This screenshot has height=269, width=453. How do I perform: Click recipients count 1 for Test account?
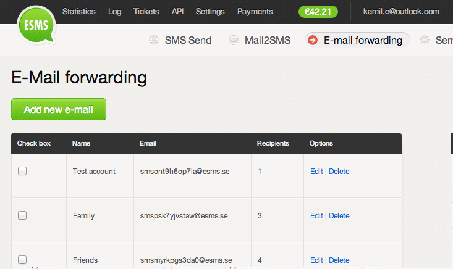click(260, 172)
